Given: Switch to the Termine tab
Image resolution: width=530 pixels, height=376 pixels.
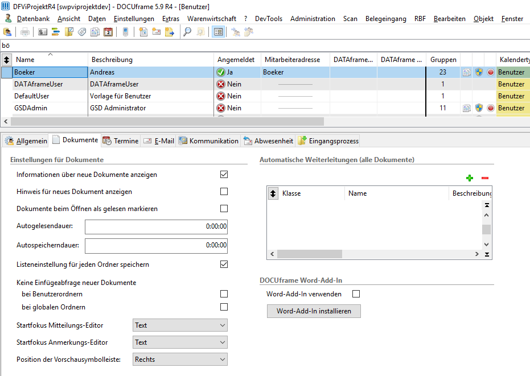Looking at the screenshot, I should point(121,141).
